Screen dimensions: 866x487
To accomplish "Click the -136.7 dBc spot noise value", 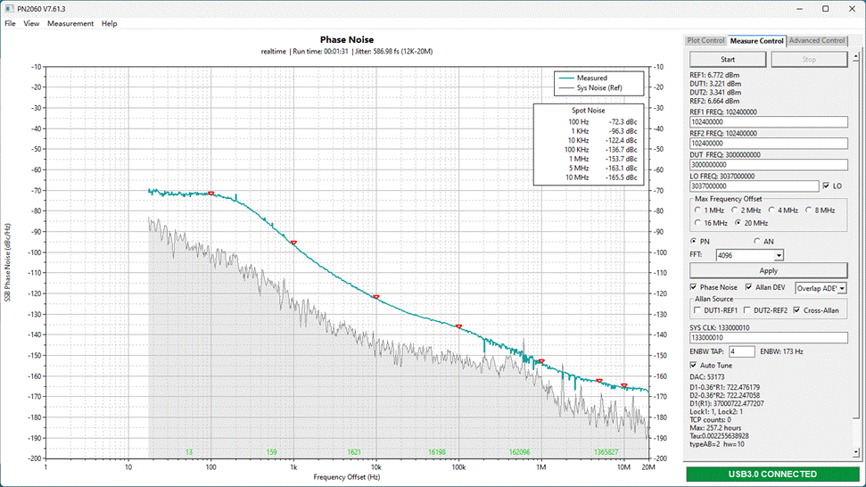I will point(622,150).
